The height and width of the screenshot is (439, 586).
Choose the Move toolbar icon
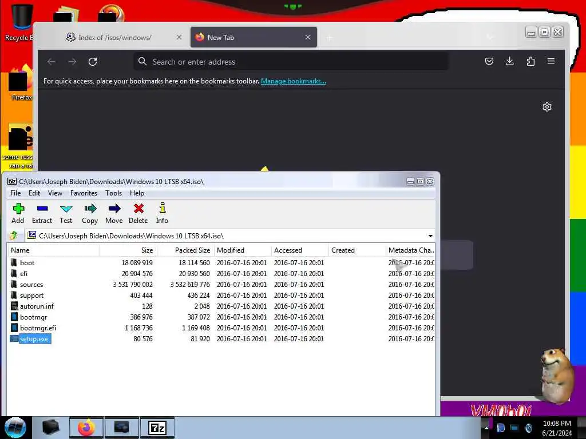tap(114, 213)
